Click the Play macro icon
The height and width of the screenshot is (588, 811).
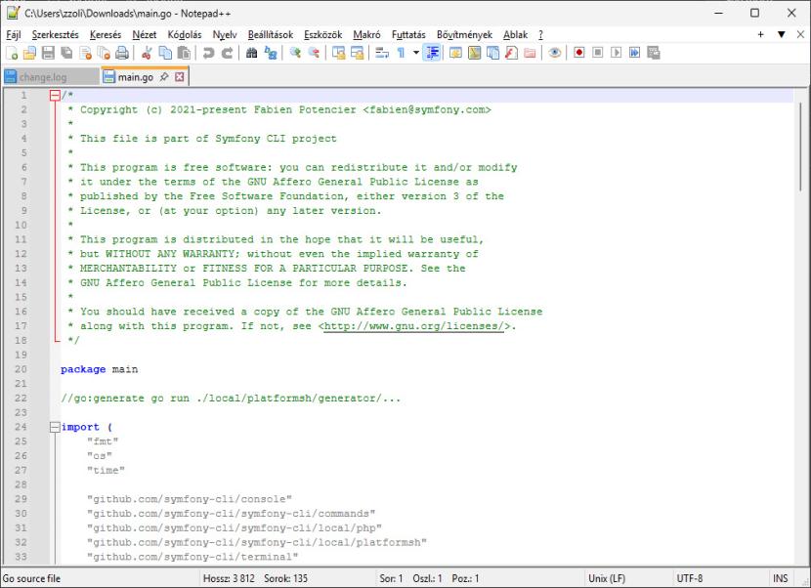pos(617,53)
